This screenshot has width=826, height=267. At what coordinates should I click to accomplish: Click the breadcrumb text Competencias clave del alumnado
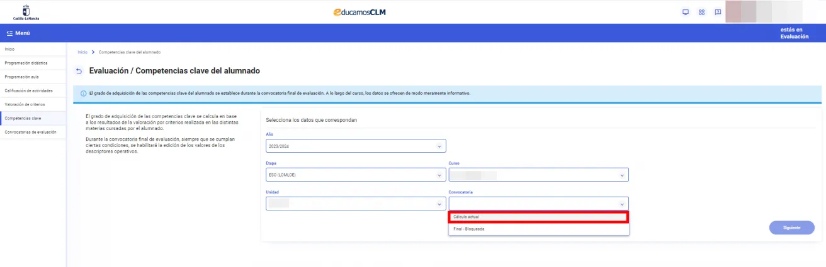click(x=129, y=52)
